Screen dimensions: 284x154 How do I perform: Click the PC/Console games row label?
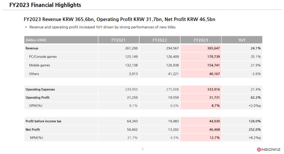point(43,57)
